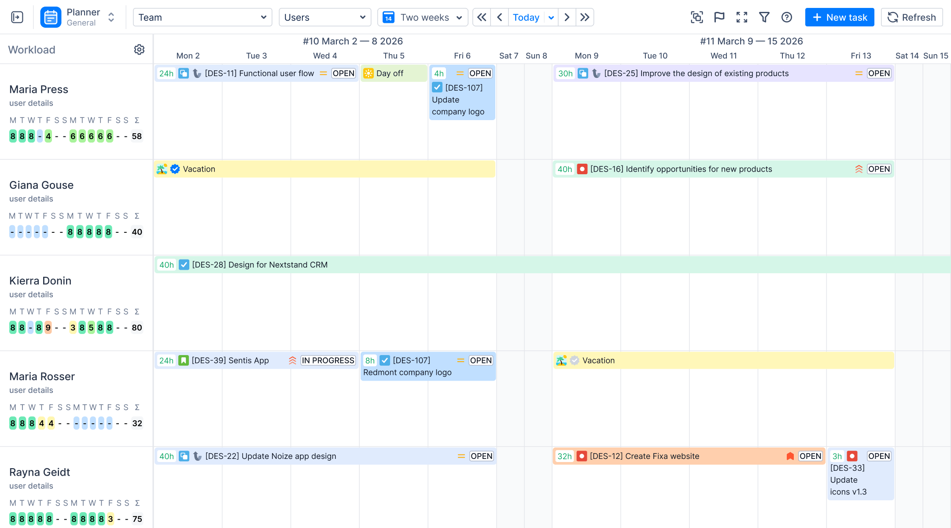The height and width of the screenshot is (528, 951).
Task: Jump forward with double right arrows
Action: click(x=585, y=17)
